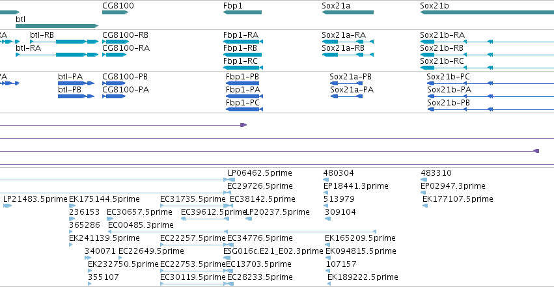Image resolution: width=554 pixels, height=287 pixels.
Task: Select EST label EP18441.3prime
Action: click(356, 186)
